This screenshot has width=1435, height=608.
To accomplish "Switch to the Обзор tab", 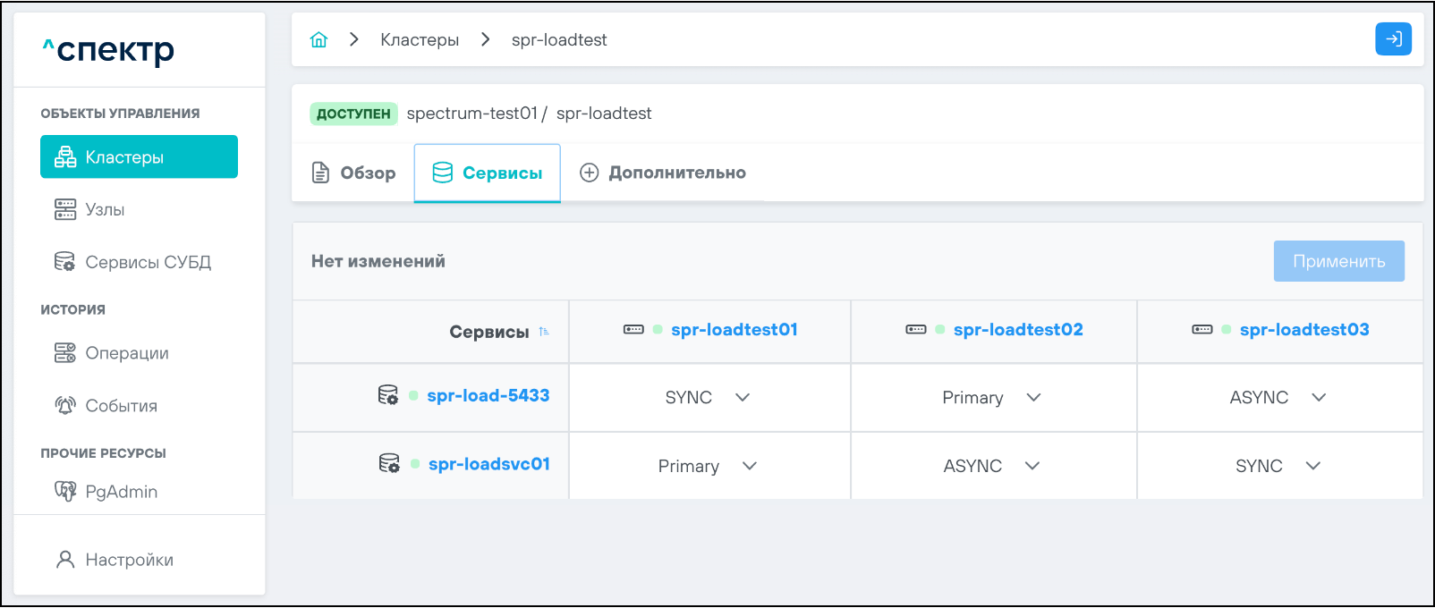I will coord(353,173).
